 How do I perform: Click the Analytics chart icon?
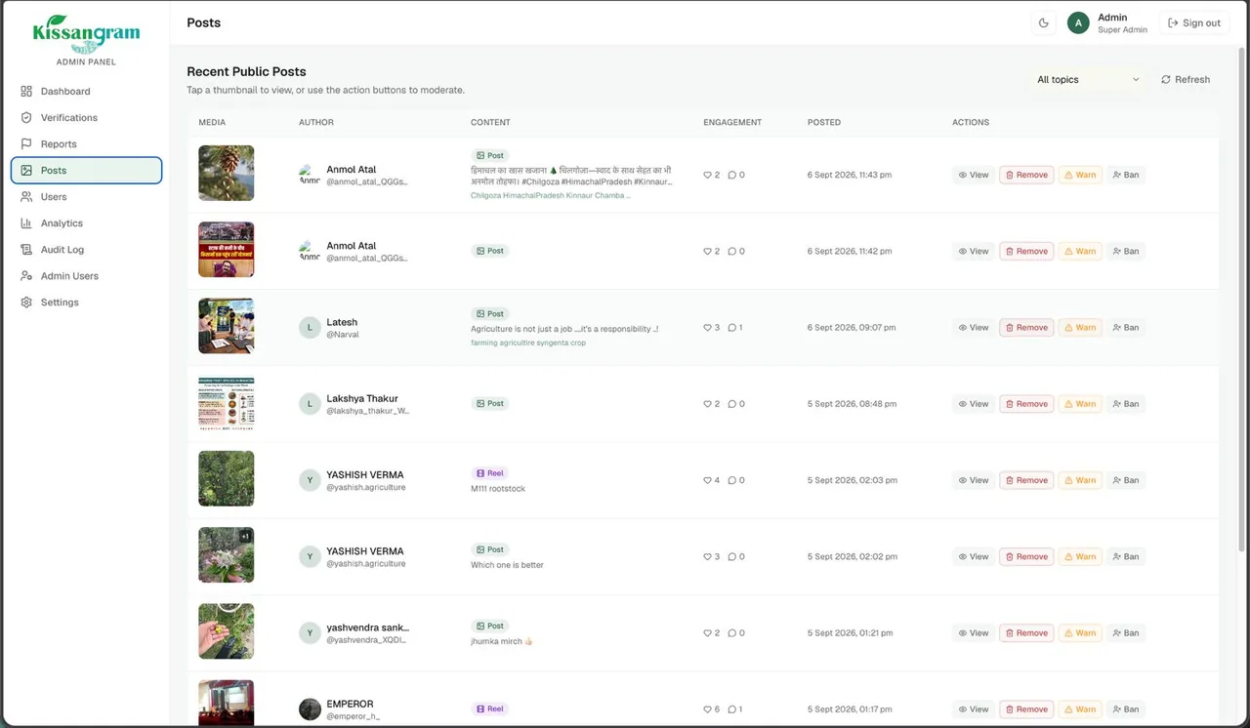pyautogui.click(x=26, y=223)
